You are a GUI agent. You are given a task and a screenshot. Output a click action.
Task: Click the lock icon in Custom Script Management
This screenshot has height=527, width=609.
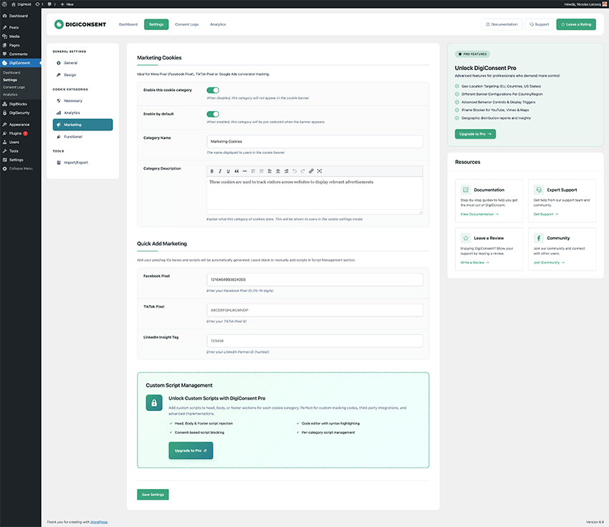point(154,403)
